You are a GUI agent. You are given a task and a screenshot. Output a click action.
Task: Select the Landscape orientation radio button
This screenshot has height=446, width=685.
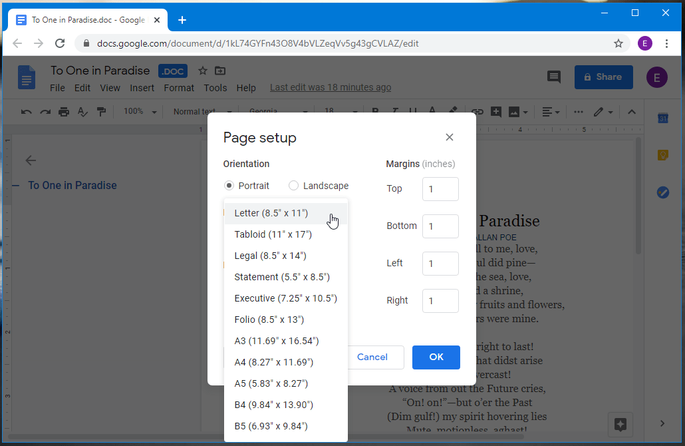click(293, 186)
